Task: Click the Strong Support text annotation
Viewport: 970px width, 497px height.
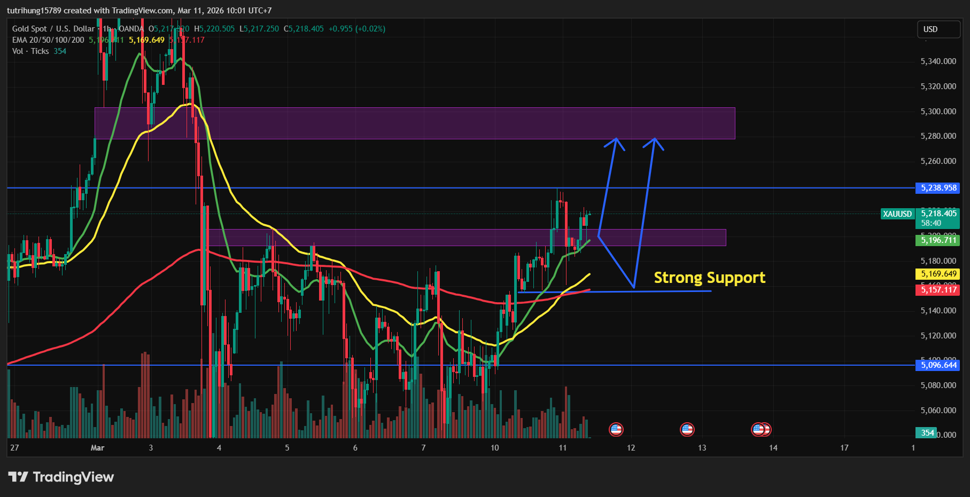Action: tap(709, 278)
